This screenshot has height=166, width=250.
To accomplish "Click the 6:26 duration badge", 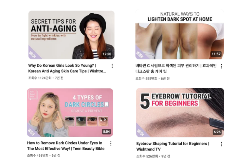I will click(x=217, y=132).
